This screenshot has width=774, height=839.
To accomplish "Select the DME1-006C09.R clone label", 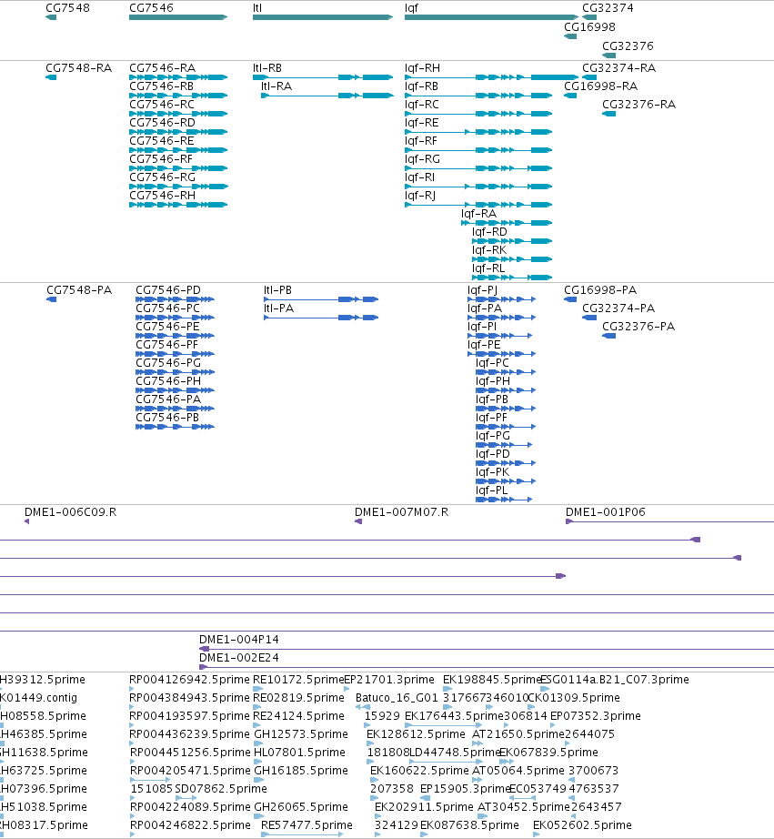I will (x=70, y=512).
